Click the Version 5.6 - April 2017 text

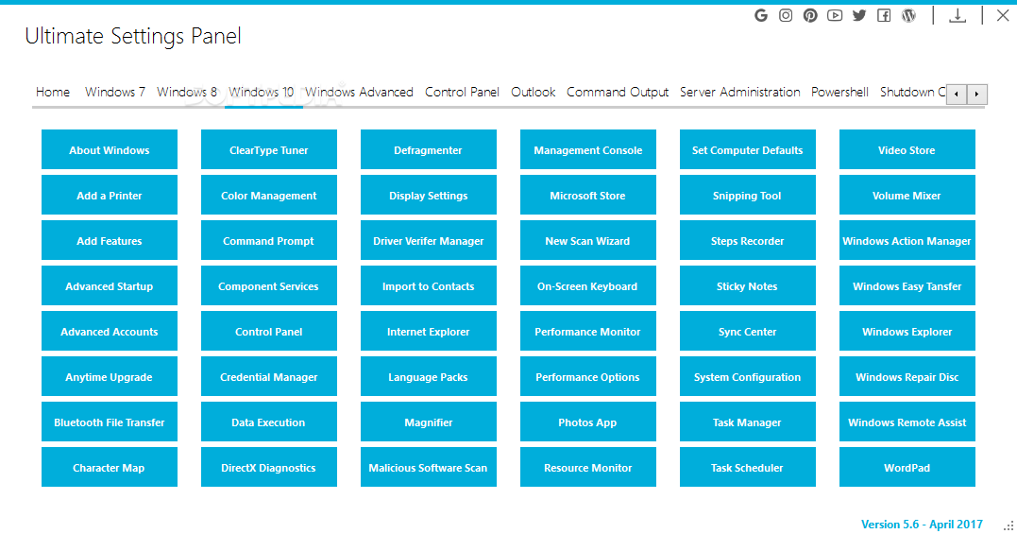tap(922, 525)
